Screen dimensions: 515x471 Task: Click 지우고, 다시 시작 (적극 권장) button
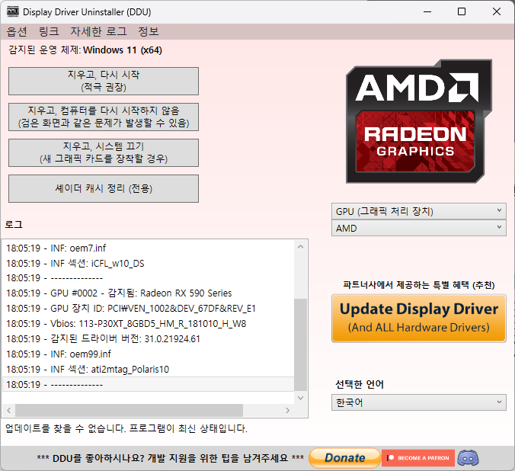coord(104,82)
